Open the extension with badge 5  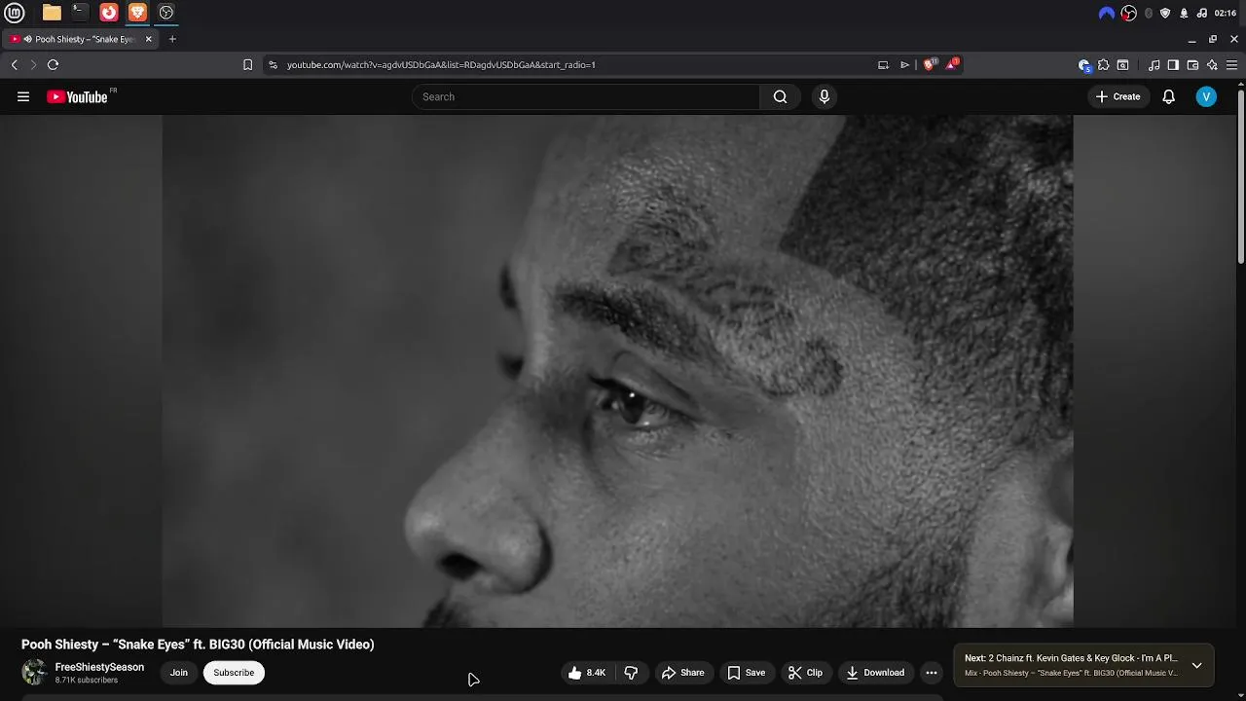pyautogui.click(x=1084, y=65)
